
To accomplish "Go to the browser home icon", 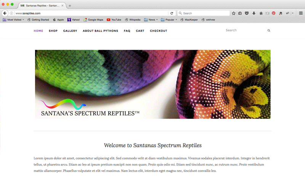I will [x=261, y=13].
